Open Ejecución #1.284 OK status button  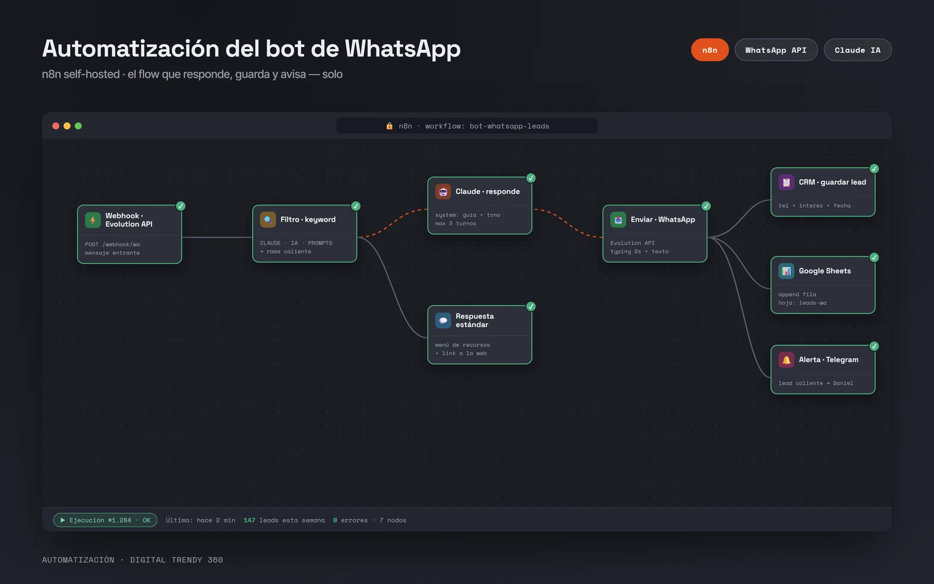click(x=105, y=520)
